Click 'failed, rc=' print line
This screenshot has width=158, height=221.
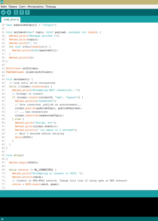(36, 123)
